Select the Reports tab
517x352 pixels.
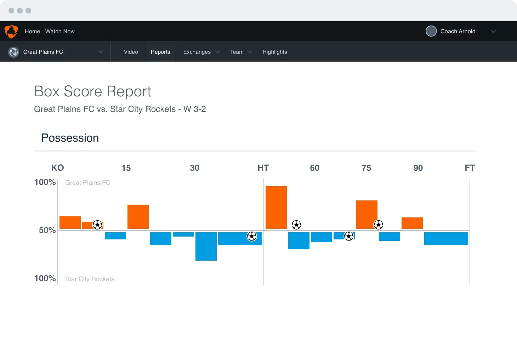[160, 52]
